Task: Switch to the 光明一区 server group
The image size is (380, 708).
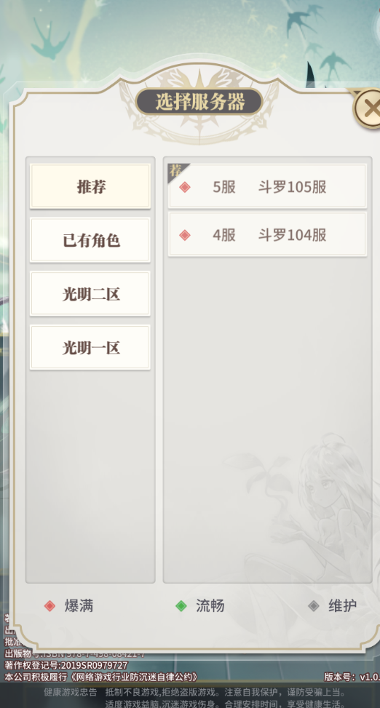Action: tap(90, 348)
